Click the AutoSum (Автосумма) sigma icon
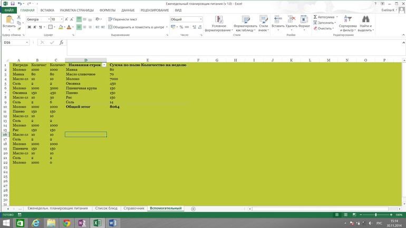 [x=315, y=17]
